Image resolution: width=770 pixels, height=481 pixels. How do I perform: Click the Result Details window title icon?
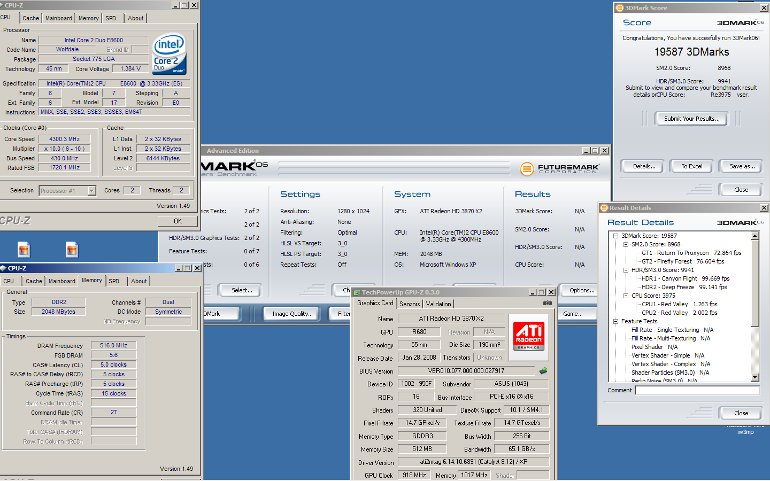[x=604, y=208]
